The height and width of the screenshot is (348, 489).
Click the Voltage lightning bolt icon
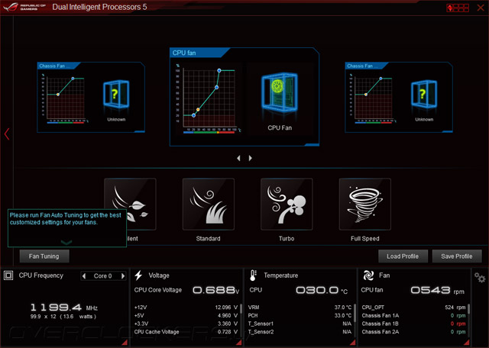(x=138, y=275)
